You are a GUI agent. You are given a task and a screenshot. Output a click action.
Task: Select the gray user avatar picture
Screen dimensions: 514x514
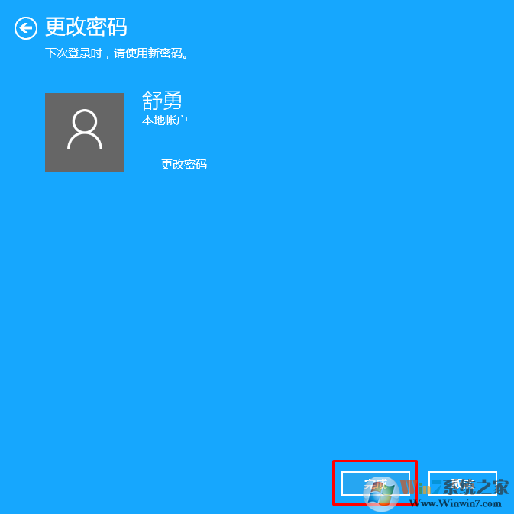click(x=85, y=133)
